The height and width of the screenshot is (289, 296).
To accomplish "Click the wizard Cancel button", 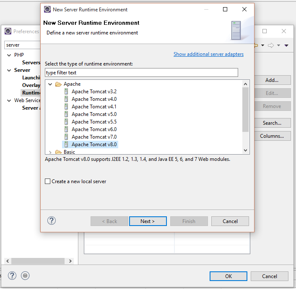I will tap(230, 221).
